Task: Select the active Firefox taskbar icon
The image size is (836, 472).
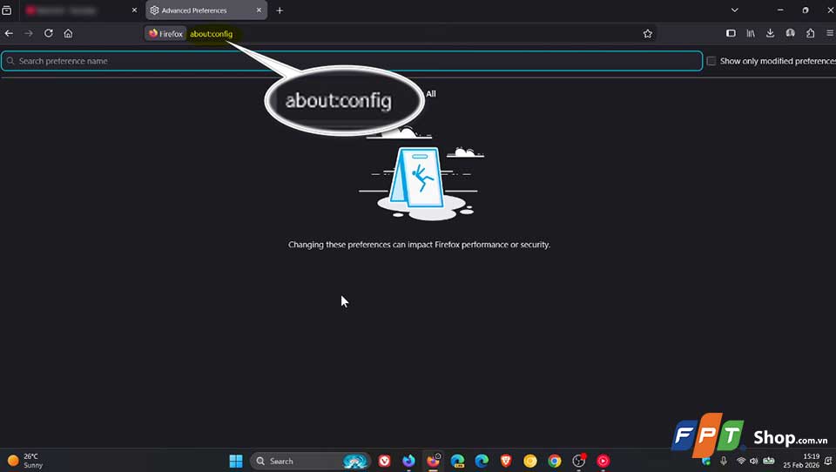Action: coord(434,461)
